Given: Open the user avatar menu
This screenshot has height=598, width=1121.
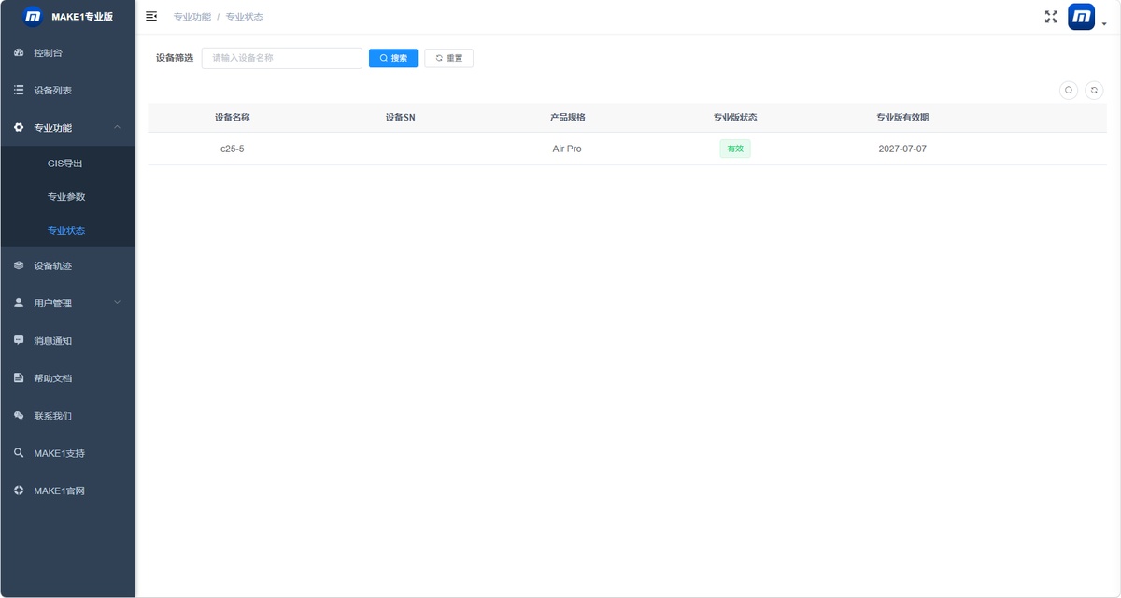Looking at the screenshot, I should point(1081,17).
